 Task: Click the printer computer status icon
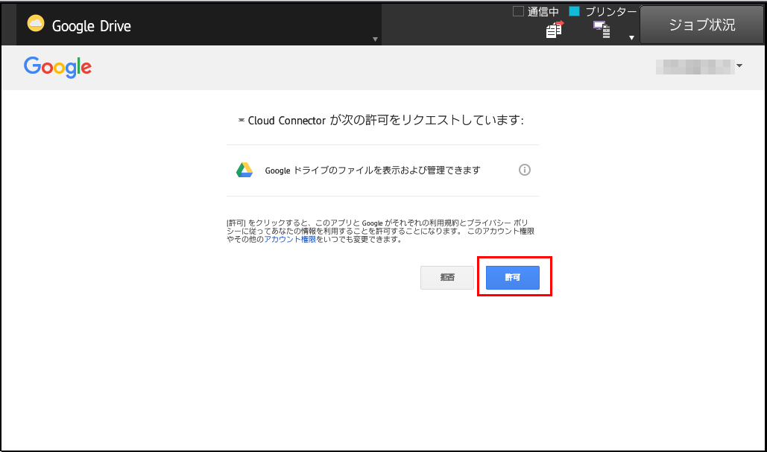602,30
